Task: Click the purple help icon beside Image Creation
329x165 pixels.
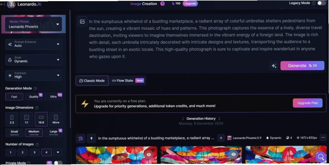Action: (162, 4)
